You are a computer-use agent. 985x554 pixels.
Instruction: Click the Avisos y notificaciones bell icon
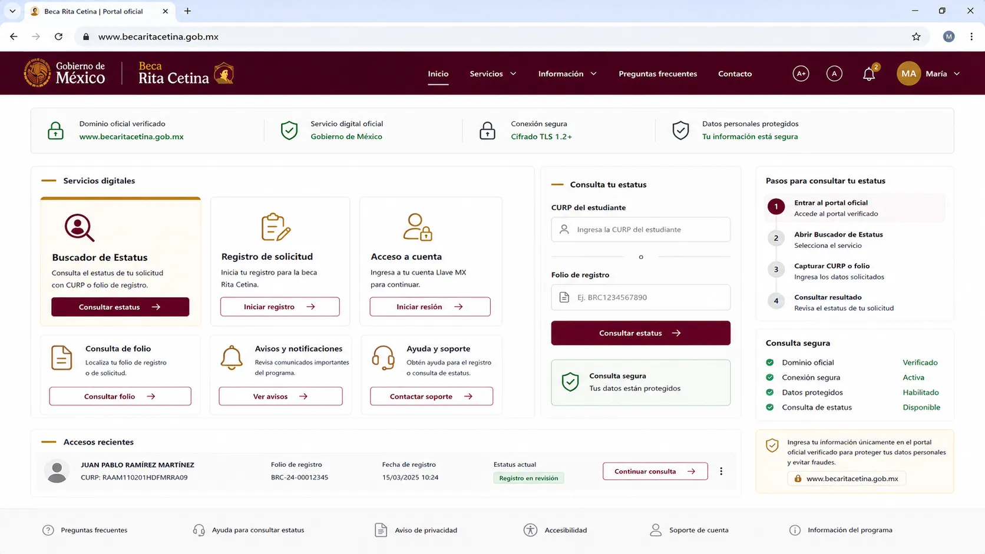coord(232,358)
